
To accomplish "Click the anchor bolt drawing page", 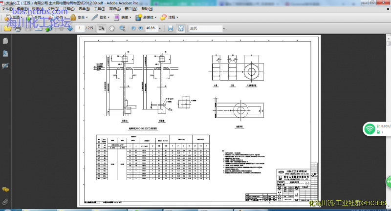I will point(199,121).
